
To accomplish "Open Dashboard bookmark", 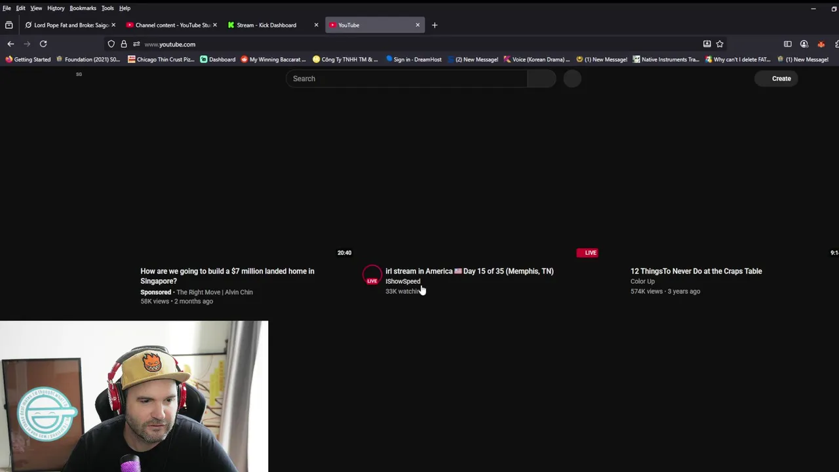I will [218, 60].
